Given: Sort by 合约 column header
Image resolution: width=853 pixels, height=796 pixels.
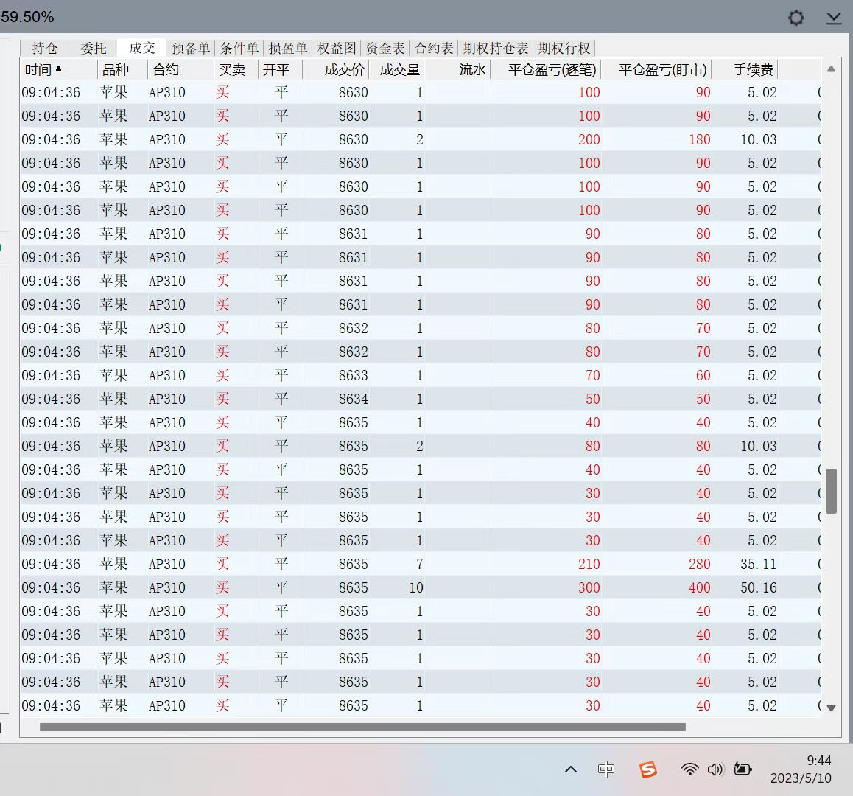Looking at the screenshot, I should [x=180, y=70].
